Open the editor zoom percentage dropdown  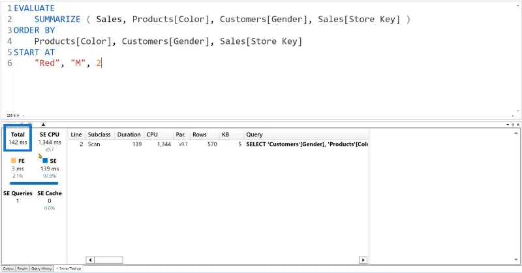pos(18,116)
